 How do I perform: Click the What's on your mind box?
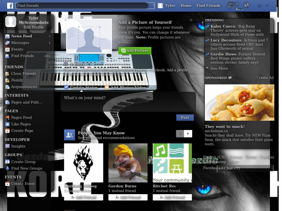click(x=128, y=102)
